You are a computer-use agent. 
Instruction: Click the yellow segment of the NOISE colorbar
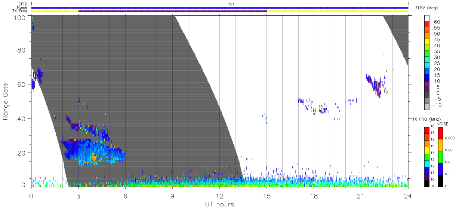pos(440,145)
